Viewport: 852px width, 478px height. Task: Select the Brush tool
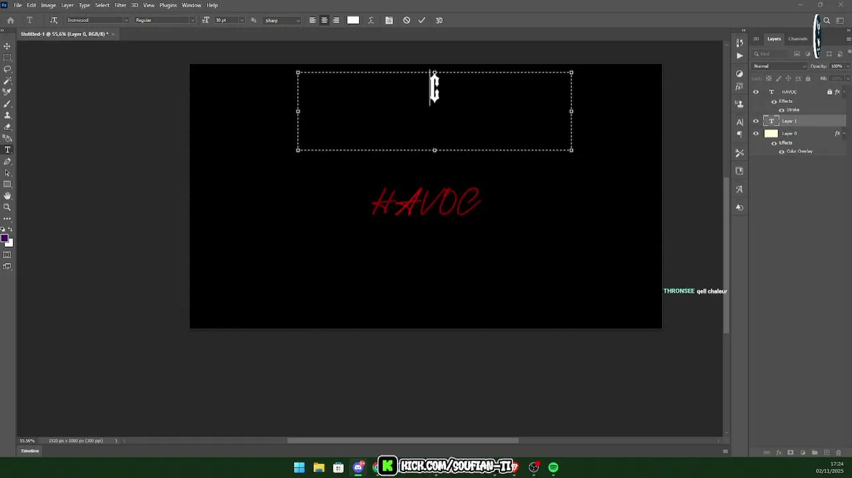(7, 104)
